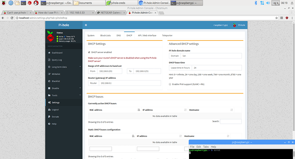This screenshot has width=295, height=159.
Task: Open the volume speaker tray icon
Action: tap(268, 3)
